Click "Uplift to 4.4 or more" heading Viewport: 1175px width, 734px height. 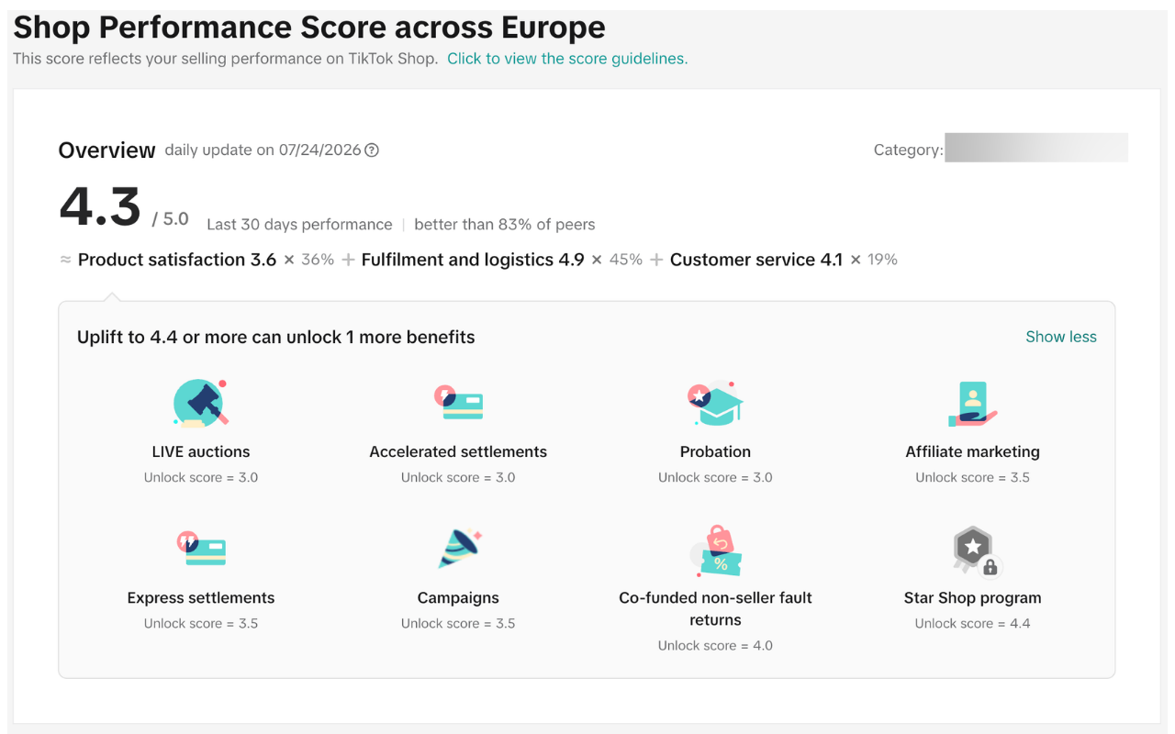click(x=276, y=337)
